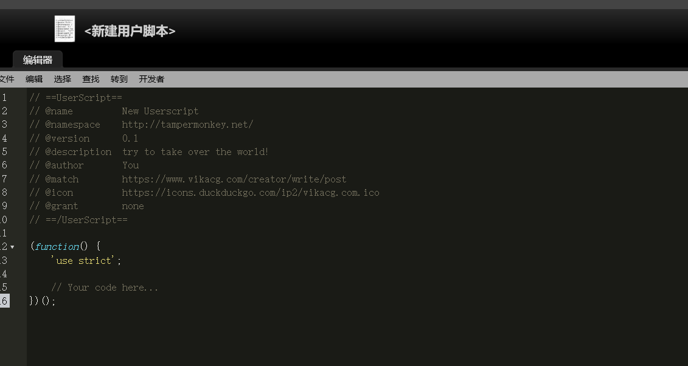This screenshot has height=366, width=688.
Task: Click the userscript document icon in header
Action: pyautogui.click(x=64, y=29)
